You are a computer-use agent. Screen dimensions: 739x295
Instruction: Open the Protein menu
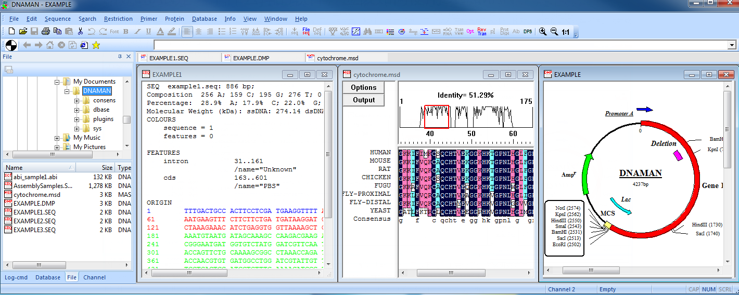coord(174,19)
